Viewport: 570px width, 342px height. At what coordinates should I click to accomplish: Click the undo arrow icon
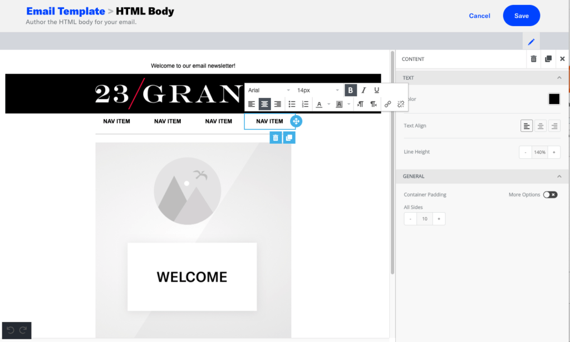pyautogui.click(x=11, y=331)
